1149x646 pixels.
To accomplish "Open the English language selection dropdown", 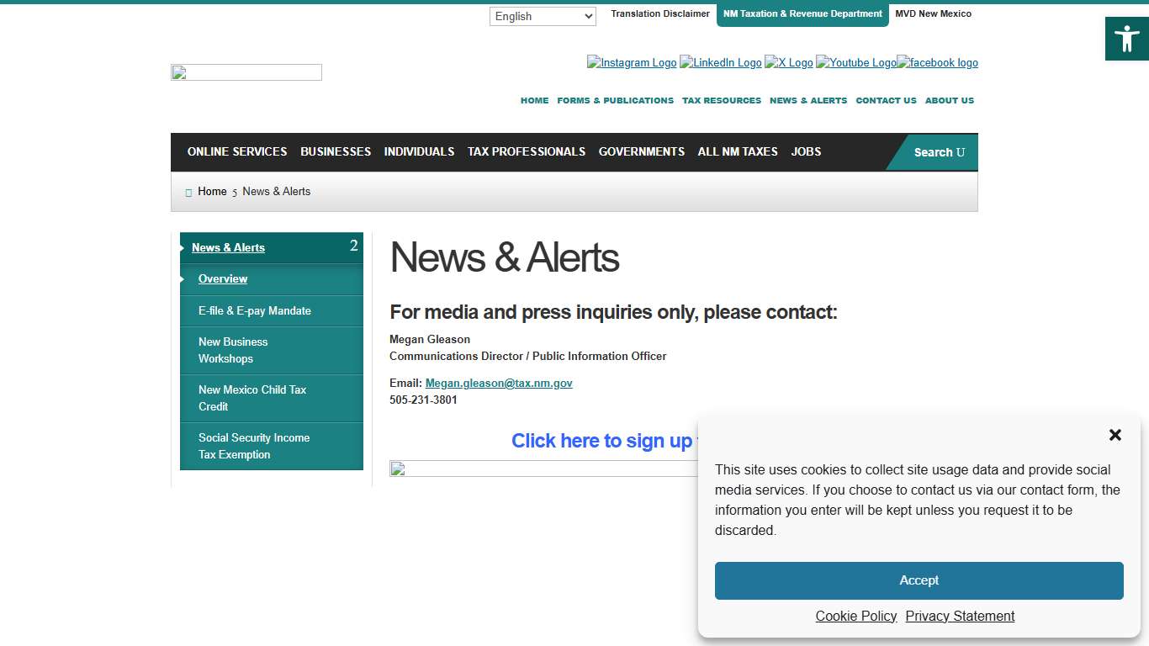I will click(543, 16).
